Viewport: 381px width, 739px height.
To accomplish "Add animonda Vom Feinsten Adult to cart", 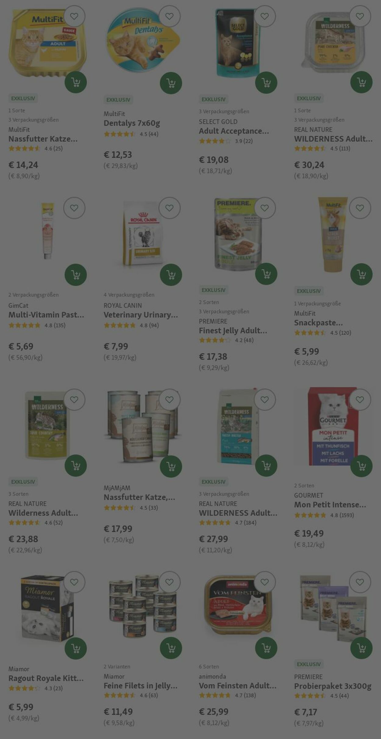I will [266, 648].
